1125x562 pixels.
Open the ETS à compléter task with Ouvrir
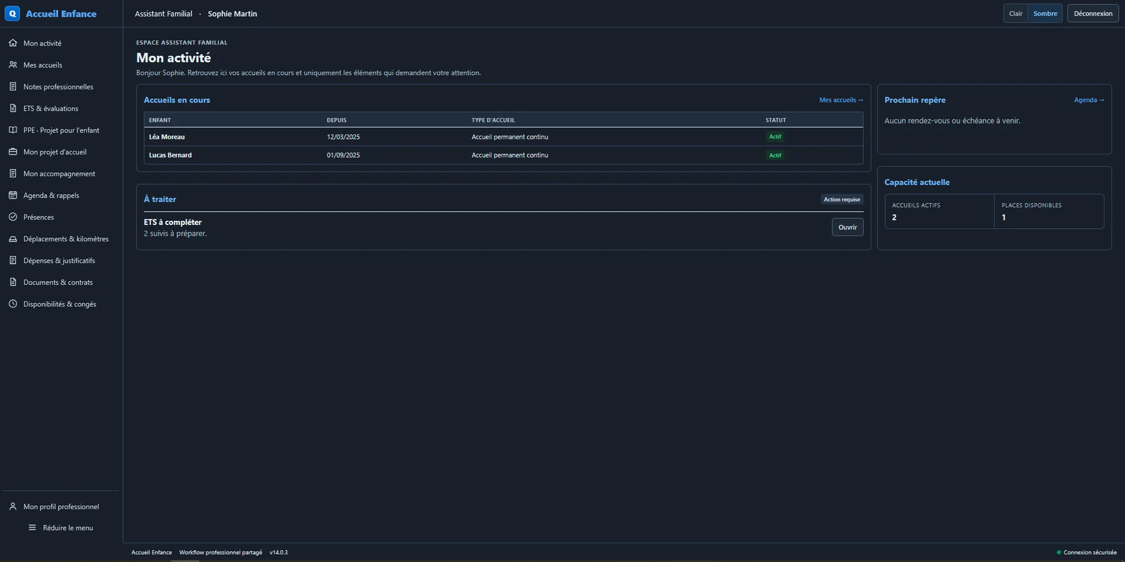coord(847,227)
